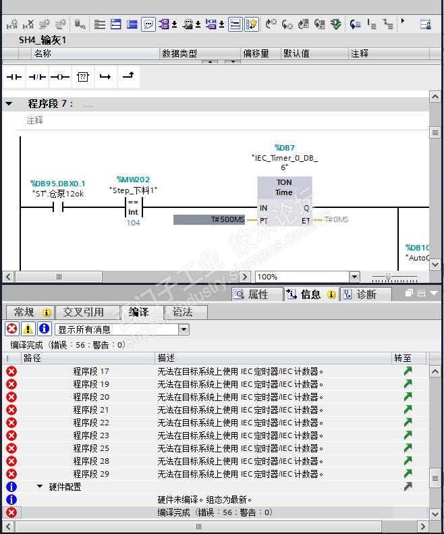This screenshot has height=534, width=444.
Task: Click the 描述 column header
Action: coord(273,358)
